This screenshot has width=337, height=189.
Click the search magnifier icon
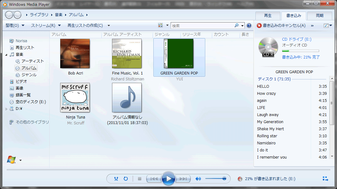click(x=236, y=26)
